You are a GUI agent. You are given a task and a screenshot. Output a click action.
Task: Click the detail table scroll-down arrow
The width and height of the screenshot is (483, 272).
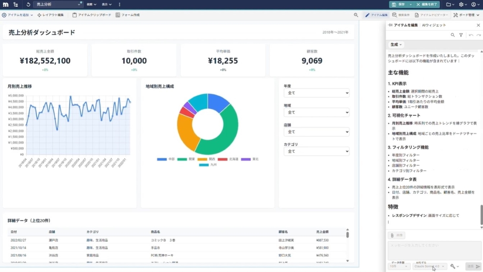(348, 261)
